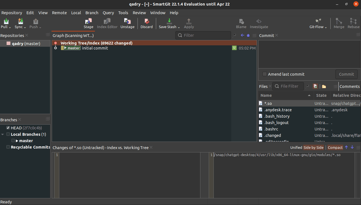The height and width of the screenshot is (205, 361).
Task: Switch diff view to Unified
Action: point(296,148)
